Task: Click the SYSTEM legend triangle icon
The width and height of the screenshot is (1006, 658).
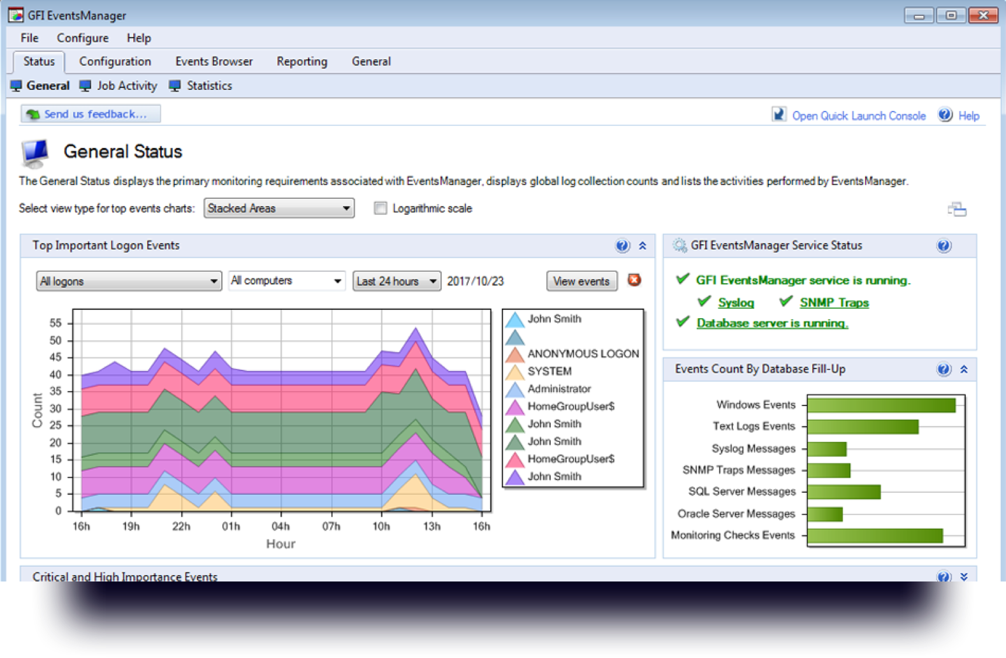Action: pyautogui.click(x=515, y=372)
